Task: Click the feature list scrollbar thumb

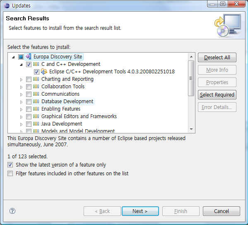Action: 191,78
